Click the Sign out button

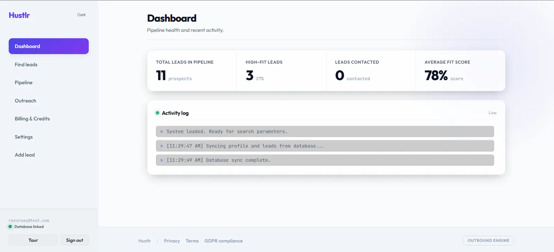[75, 240]
